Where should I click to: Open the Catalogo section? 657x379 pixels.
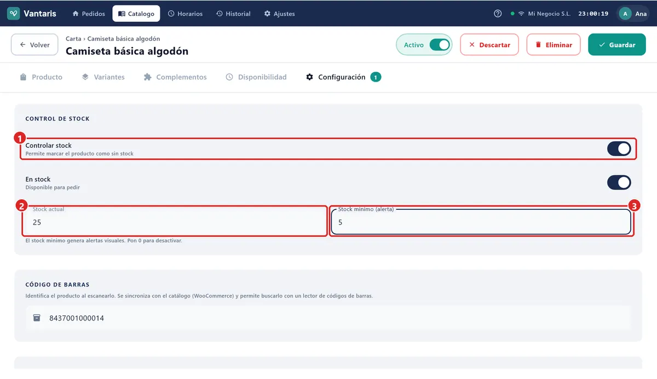(x=136, y=14)
